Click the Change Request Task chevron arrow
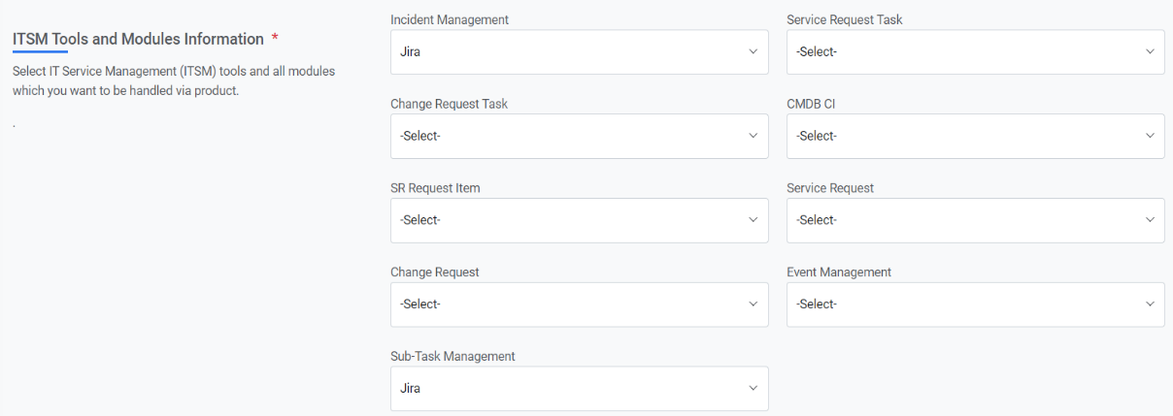Image resolution: width=1173 pixels, height=416 pixels. pos(753,136)
